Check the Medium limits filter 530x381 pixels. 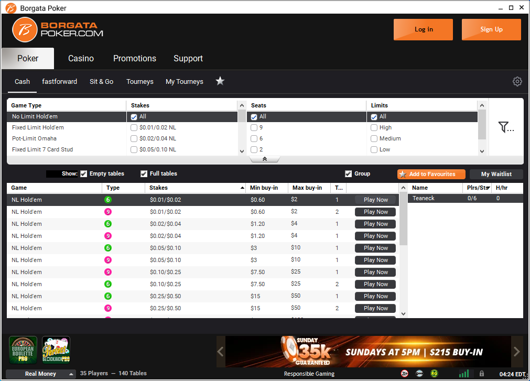(374, 138)
